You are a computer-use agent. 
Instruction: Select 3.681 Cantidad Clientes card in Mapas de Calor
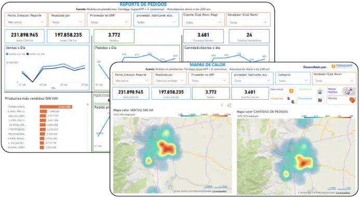(x=250, y=94)
